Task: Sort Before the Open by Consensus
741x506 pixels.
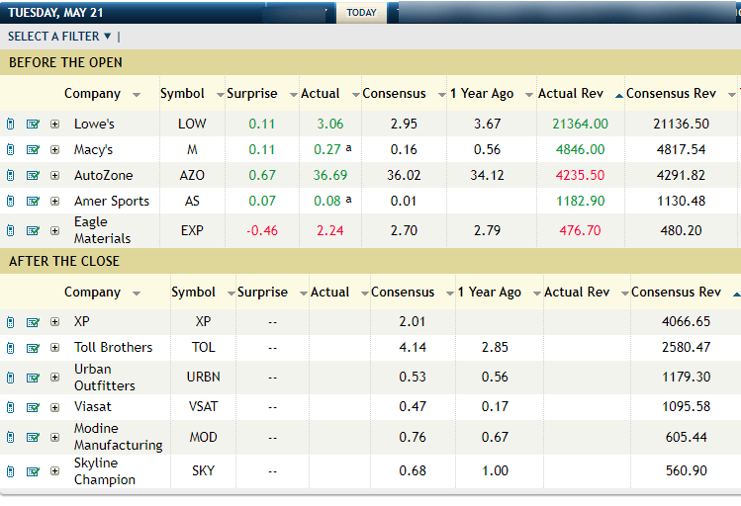Action: click(x=404, y=94)
